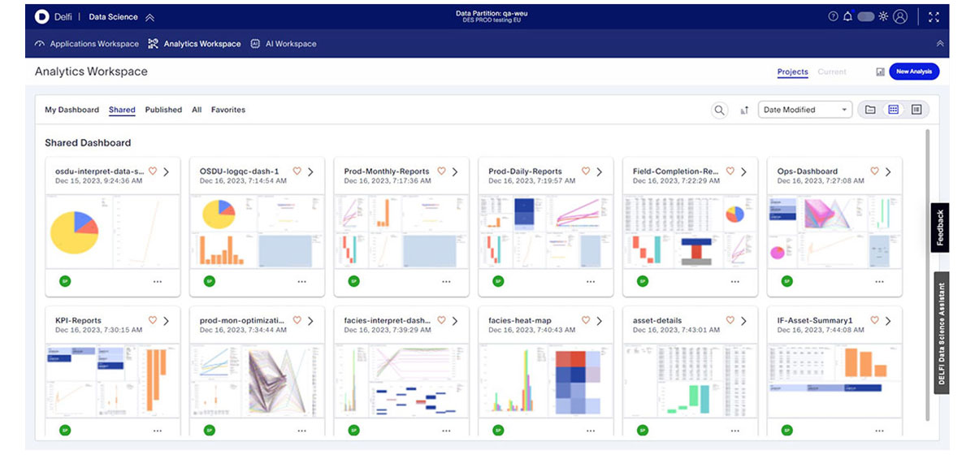975x455 pixels.
Task: Enter full screen mode icon
Action: [934, 16]
